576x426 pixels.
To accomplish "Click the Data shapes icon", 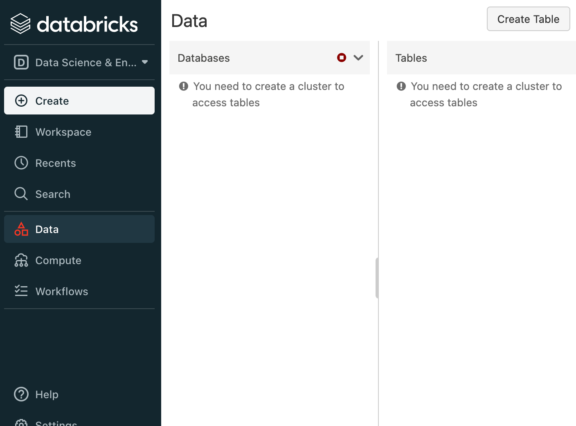I will pos(21,229).
